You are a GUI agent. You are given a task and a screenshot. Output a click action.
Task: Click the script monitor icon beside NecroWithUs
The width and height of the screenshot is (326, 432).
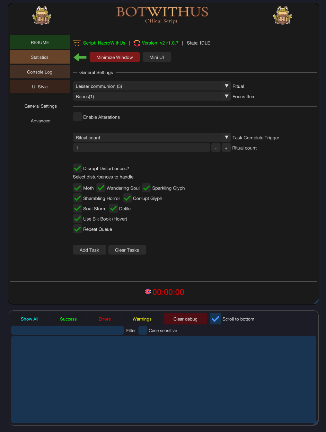pos(77,43)
